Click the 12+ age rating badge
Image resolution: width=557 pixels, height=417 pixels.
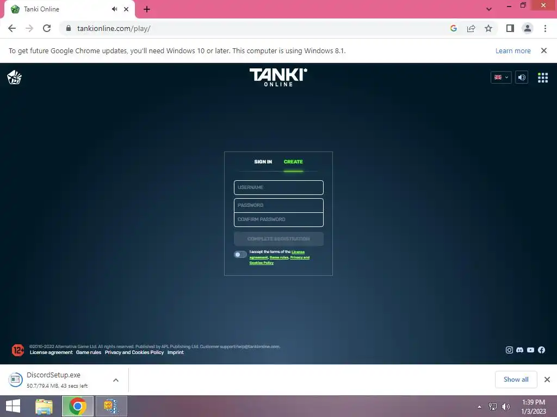18,350
